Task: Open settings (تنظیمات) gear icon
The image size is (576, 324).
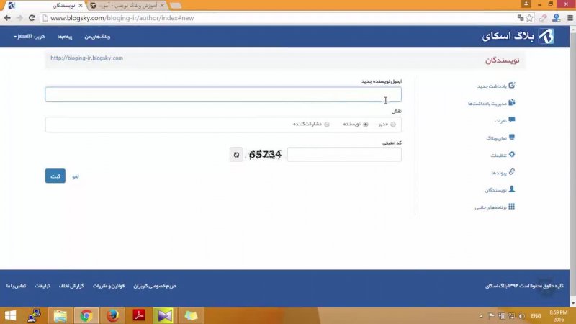Action: point(512,155)
